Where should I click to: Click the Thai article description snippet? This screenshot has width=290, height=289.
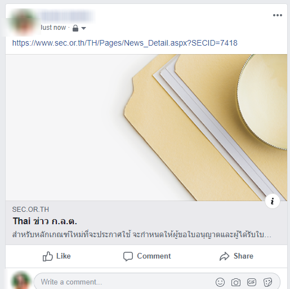pyautogui.click(x=142, y=235)
